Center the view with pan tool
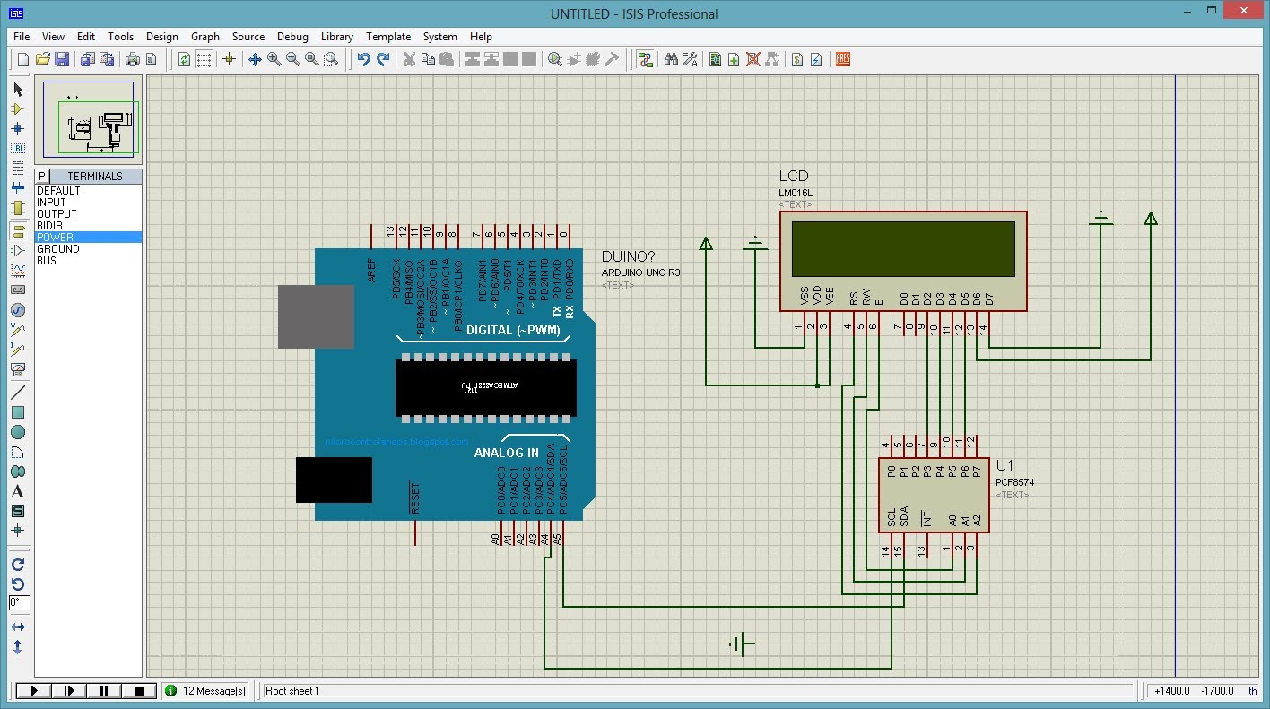This screenshot has height=709, width=1270. click(255, 59)
